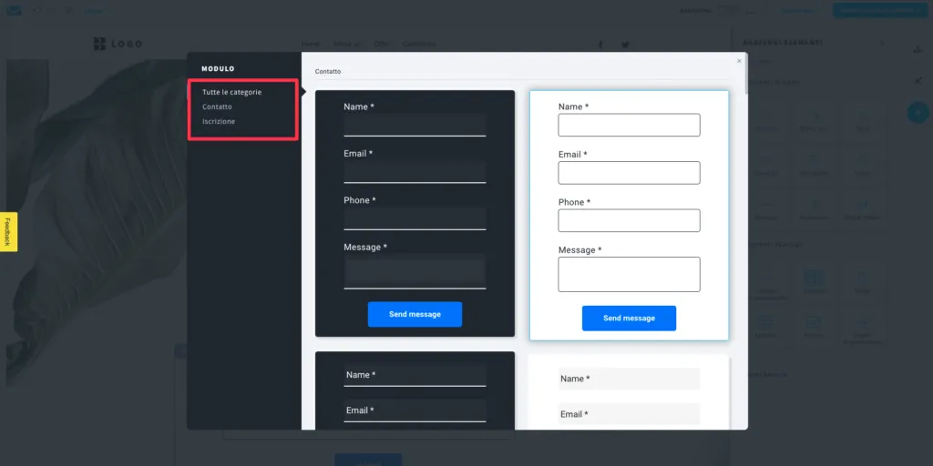Click Message box in outlined white form template
Image resolution: width=933 pixels, height=466 pixels.
point(629,275)
